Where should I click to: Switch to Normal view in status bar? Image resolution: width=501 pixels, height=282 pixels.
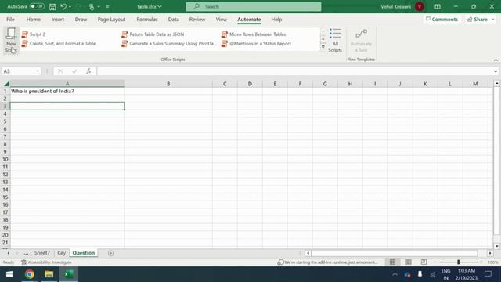pyautogui.click(x=392, y=262)
